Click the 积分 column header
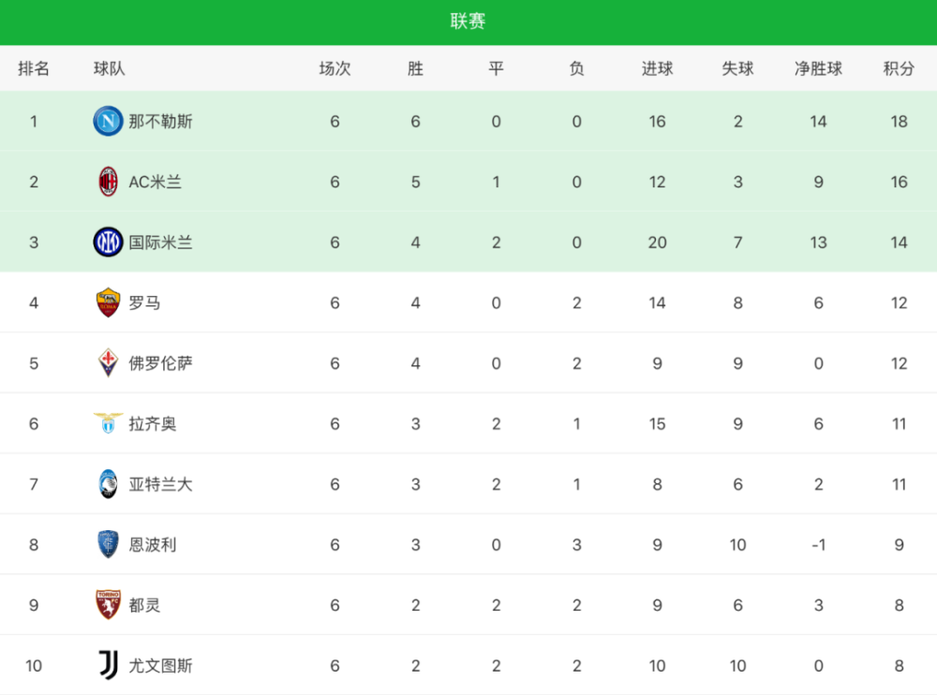 click(x=899, y=68)
